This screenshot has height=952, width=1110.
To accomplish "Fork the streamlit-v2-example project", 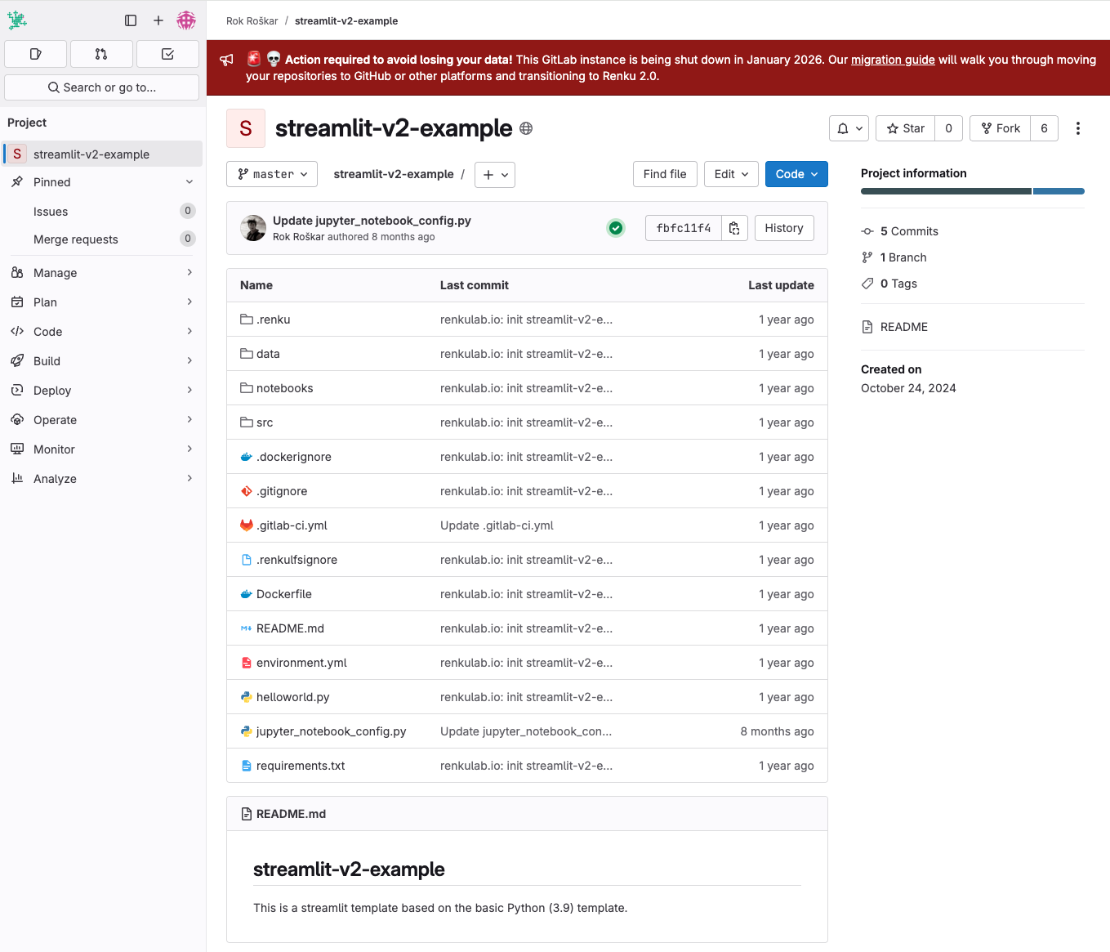I will pyautogui.click(x=1001, y=128).
